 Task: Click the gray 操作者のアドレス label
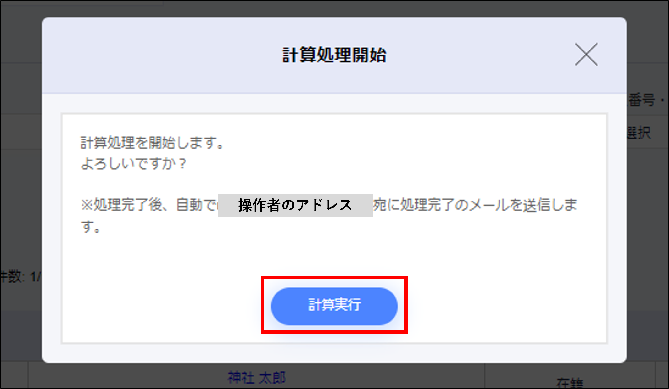pos(295,206)
